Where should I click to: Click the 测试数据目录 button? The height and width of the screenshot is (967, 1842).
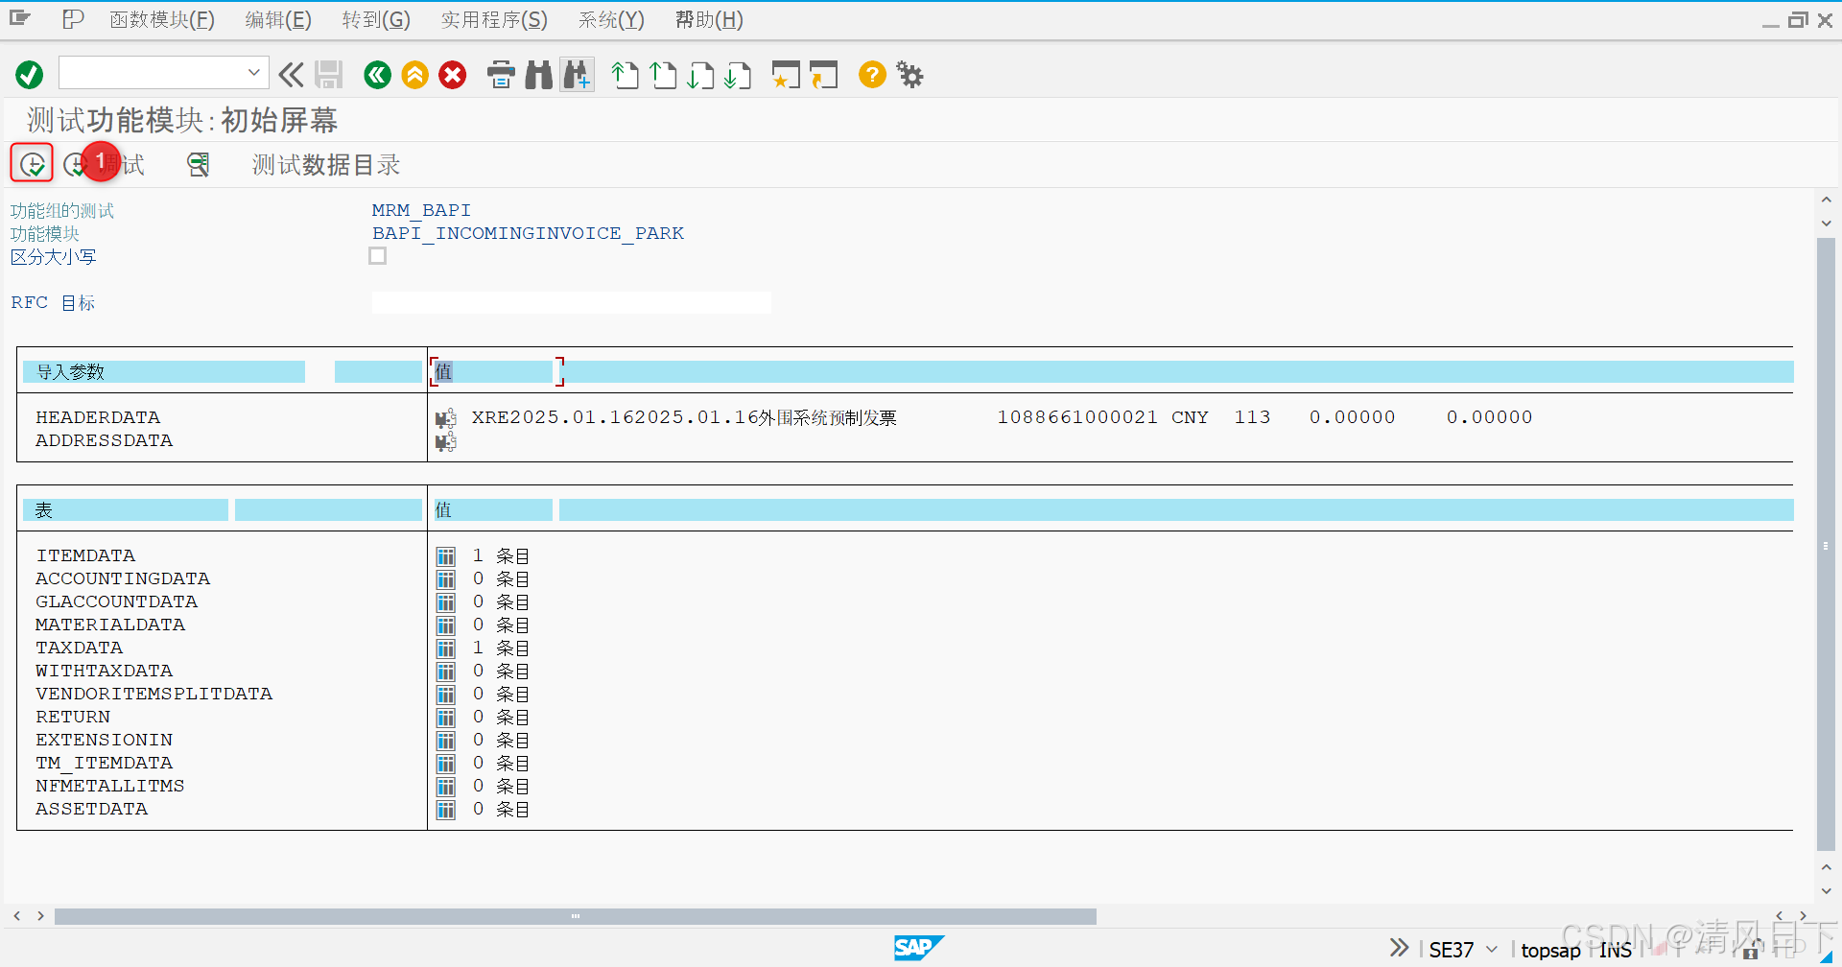pos(324,164)
